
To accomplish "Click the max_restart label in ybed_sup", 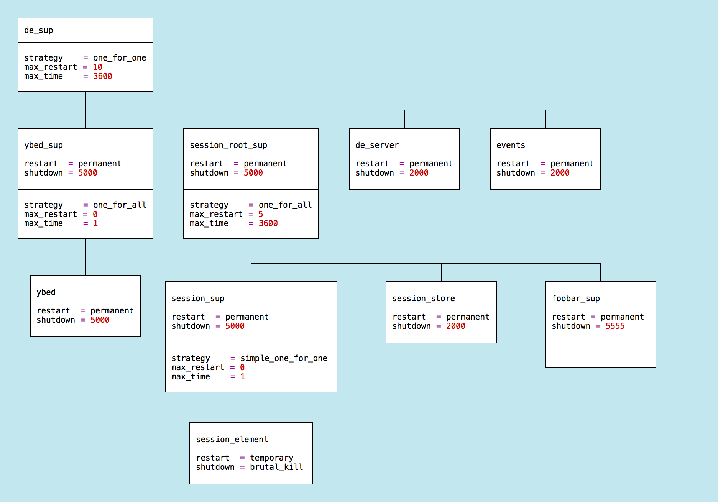I will 51,214.
